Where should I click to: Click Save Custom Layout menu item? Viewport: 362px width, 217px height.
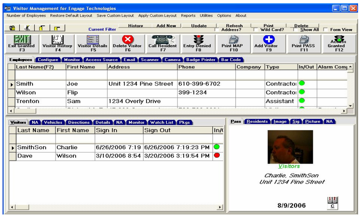coord(115,16)
